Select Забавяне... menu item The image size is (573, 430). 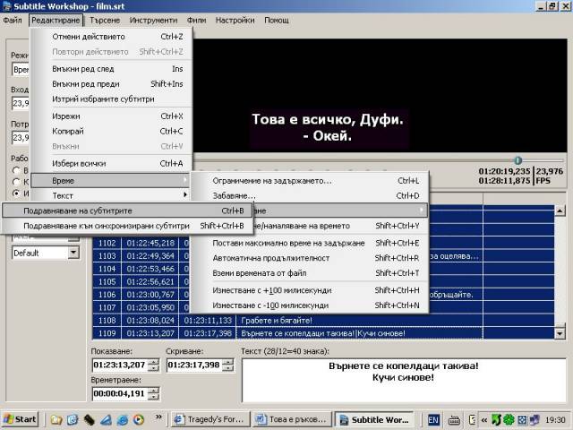pos(309,195)
